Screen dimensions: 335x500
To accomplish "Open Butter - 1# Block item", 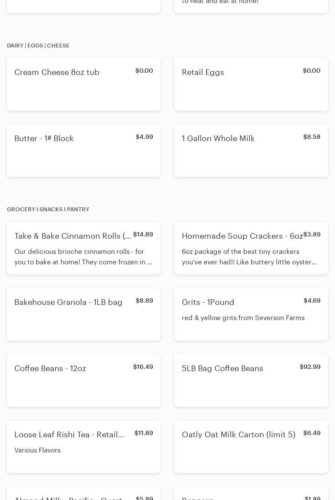I will 84,151.
